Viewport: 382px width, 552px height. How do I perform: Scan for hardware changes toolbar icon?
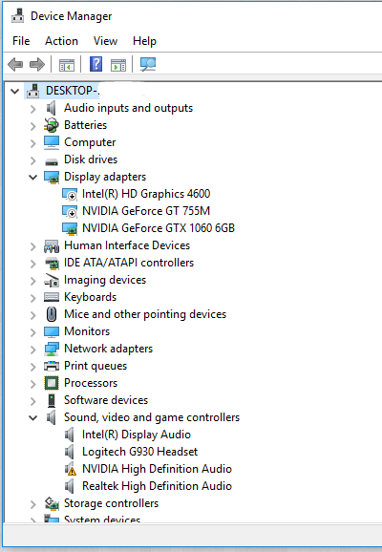point(148,64)
